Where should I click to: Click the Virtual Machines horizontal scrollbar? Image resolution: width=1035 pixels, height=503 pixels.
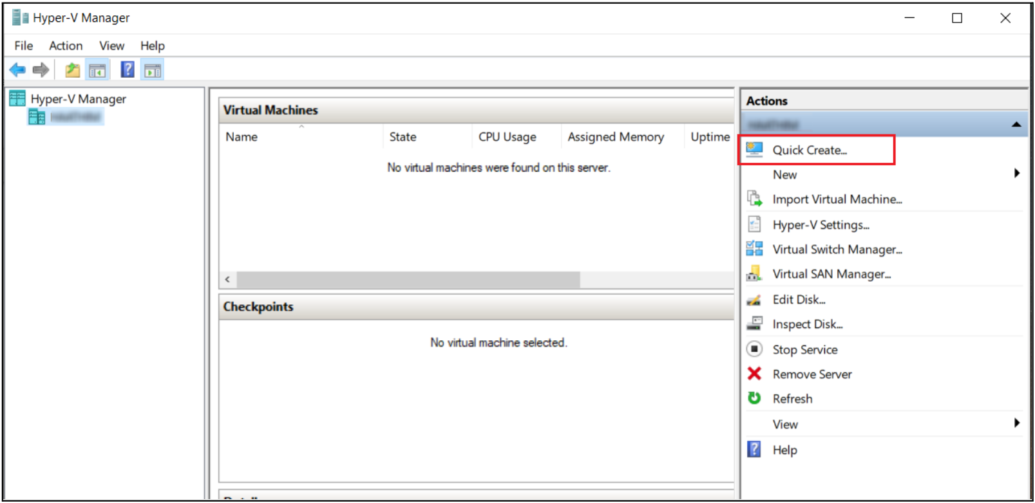click(x=408, y=280)
